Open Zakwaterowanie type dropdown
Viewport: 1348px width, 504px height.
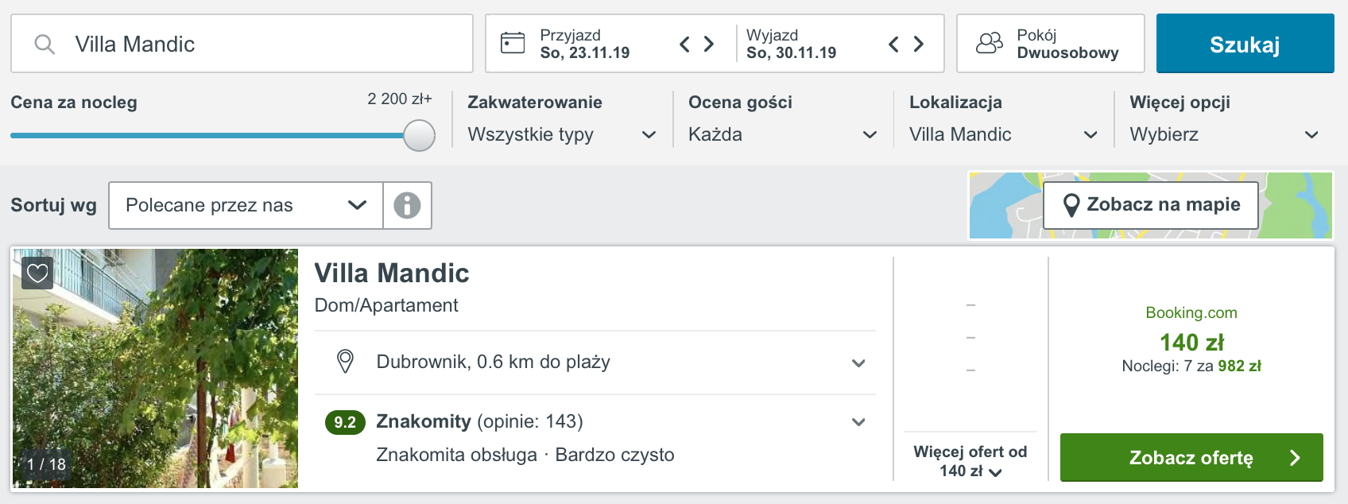(x=561, y=134)
